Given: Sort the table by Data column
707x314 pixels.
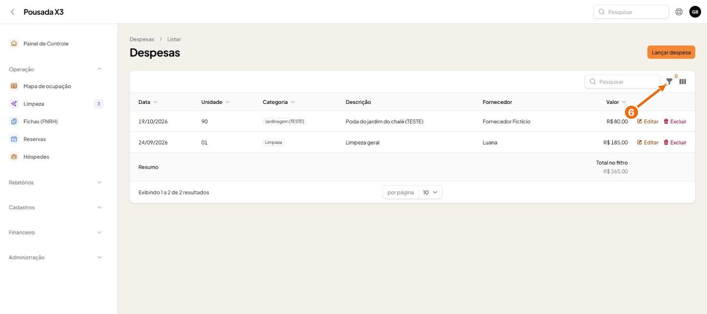Looking at the screenshot, I should pos(148,102).
